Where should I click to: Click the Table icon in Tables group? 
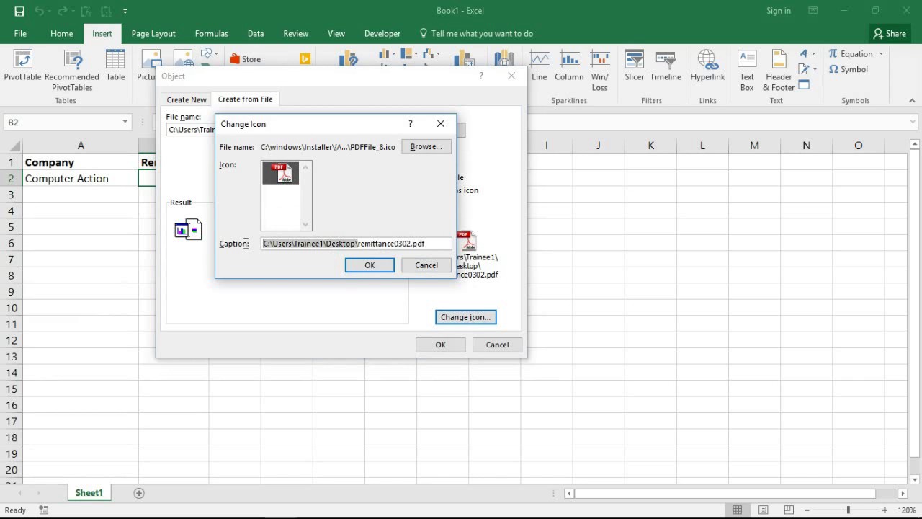[x=115, y=66]
